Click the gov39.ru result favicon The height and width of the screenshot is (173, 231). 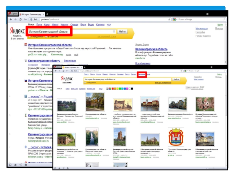click(x=26, y=45)
